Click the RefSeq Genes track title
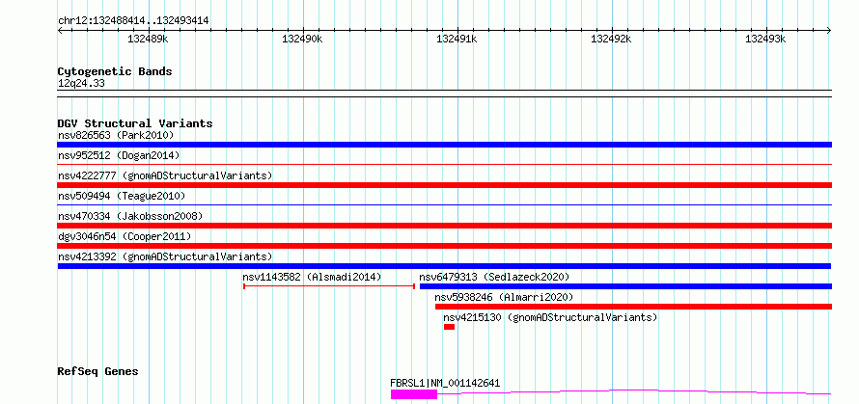Viewport: 859px width, 404px height. point(97,371)
